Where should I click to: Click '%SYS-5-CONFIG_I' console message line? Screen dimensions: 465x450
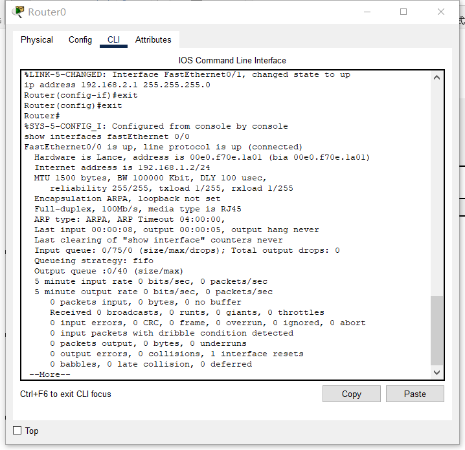point(156,127)
